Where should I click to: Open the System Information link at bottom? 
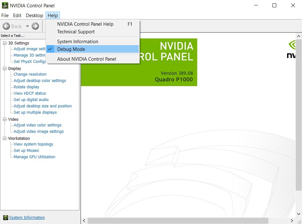coord(27,217)
